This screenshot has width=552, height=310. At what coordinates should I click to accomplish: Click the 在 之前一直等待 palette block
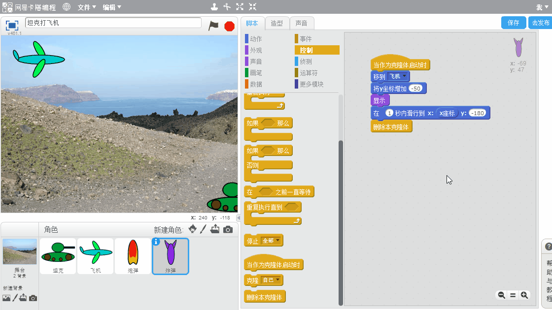click(279, 192)
